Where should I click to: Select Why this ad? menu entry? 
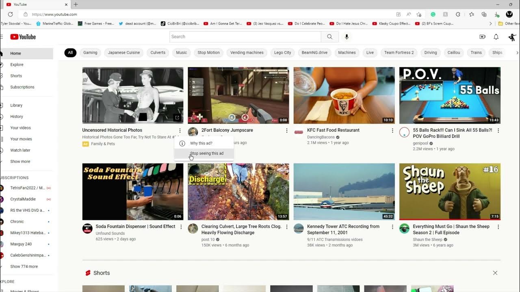pos(204,143)
